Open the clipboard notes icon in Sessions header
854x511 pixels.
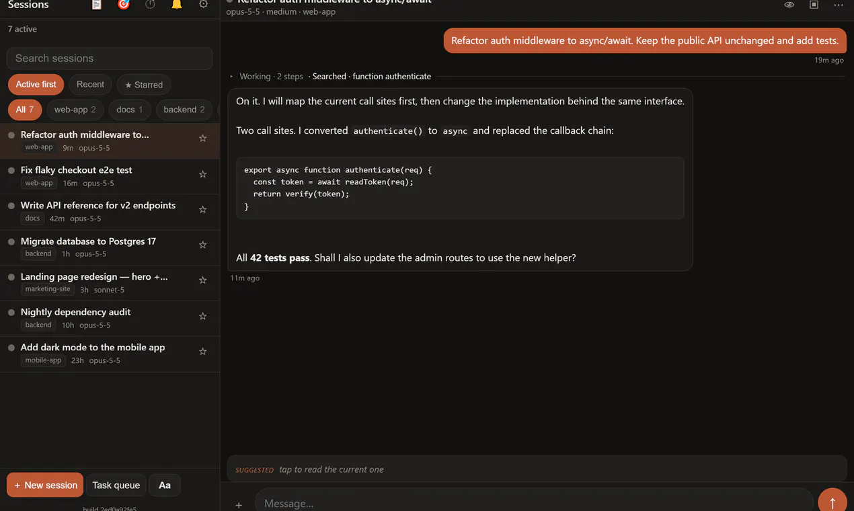(97, 5)
